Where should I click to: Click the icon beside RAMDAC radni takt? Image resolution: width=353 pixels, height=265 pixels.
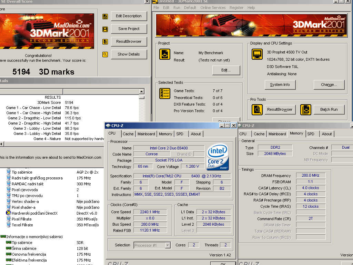(9, 184)
